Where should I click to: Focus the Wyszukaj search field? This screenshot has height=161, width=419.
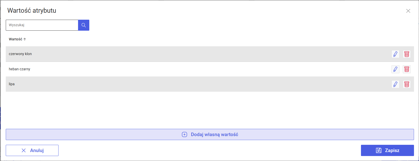tap(42, 25)
